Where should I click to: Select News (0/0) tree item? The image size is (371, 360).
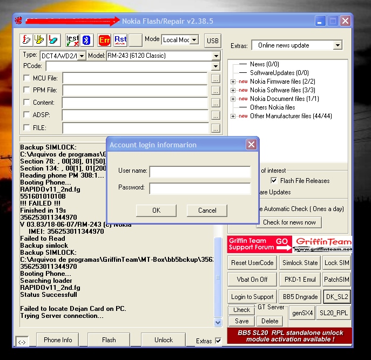pyautogui.click(x=265, y=64)
